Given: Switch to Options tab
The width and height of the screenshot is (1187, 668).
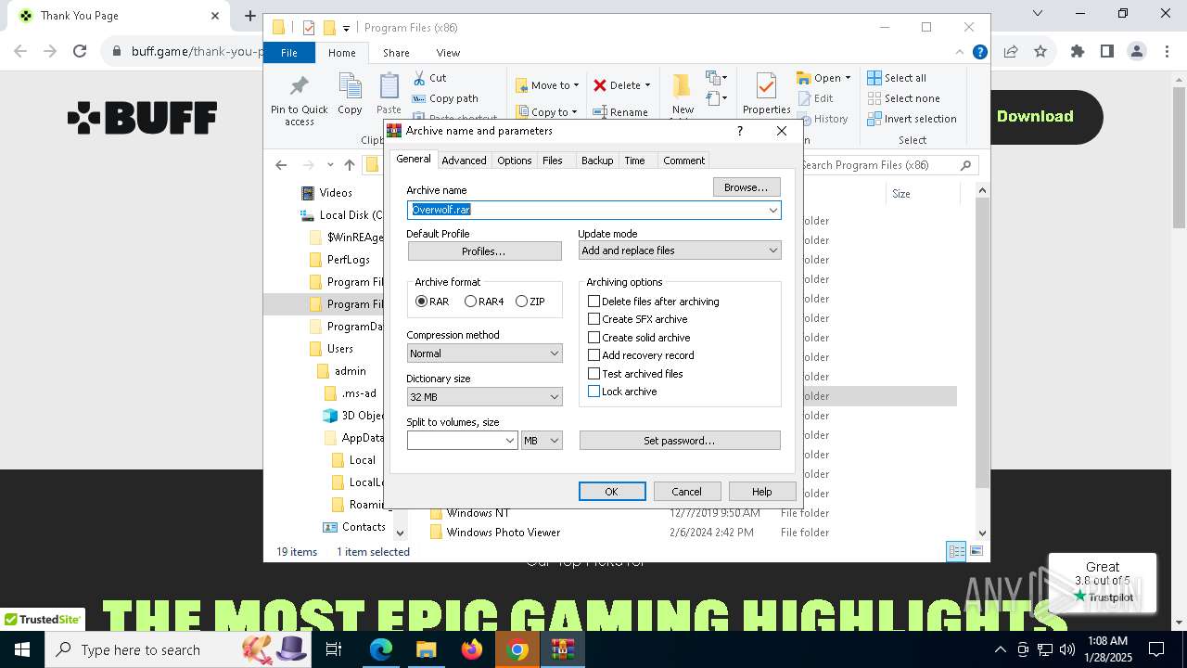Looking at the screenshot, I should [514, 161].
